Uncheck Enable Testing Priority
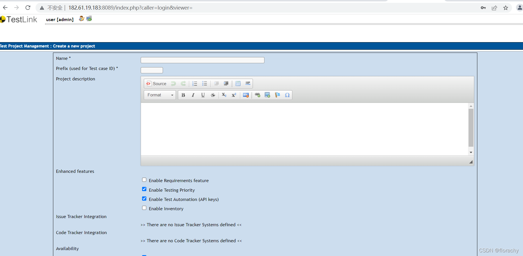This screenshot has height=256, width=523. (144, 189)
